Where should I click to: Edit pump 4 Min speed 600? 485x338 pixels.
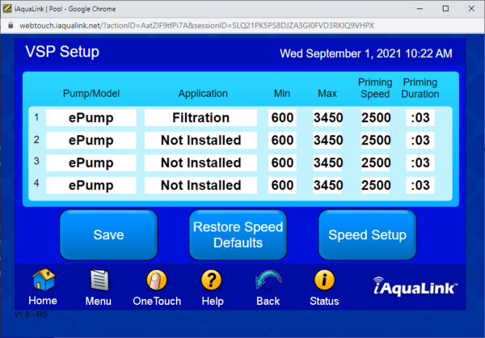pyautogui.click(x=282, y=185)
